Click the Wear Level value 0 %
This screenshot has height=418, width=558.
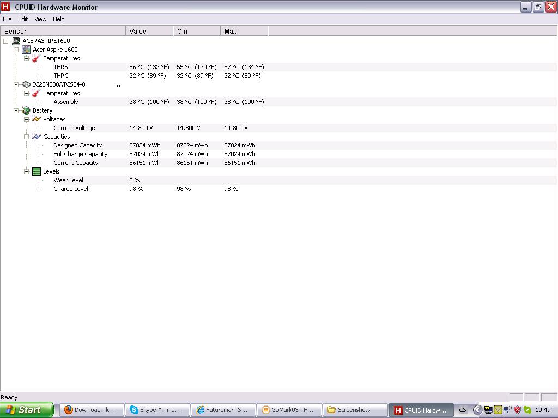(x=135, y=180)
